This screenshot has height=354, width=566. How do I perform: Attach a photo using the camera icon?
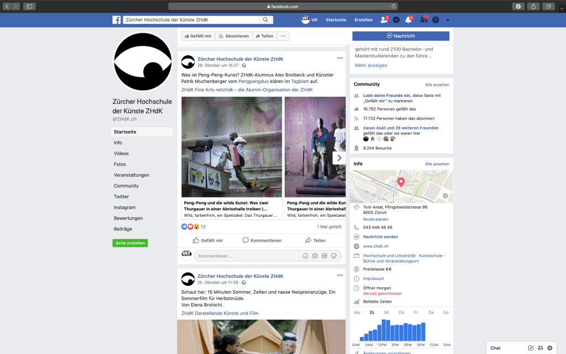coord(315,256)
